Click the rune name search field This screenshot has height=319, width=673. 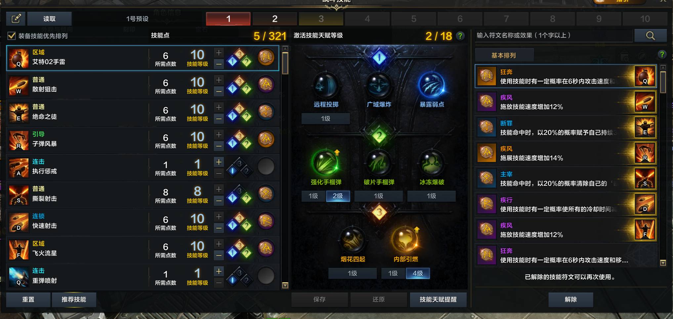tap(553, 36)
